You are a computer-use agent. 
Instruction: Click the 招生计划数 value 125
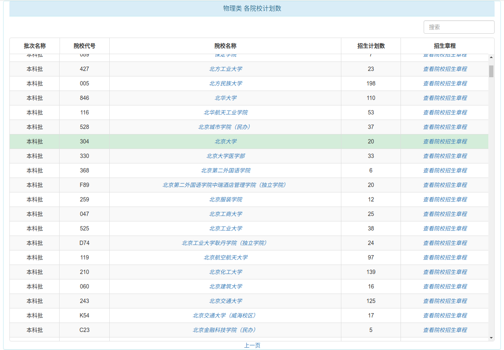(x=371, y=301)
